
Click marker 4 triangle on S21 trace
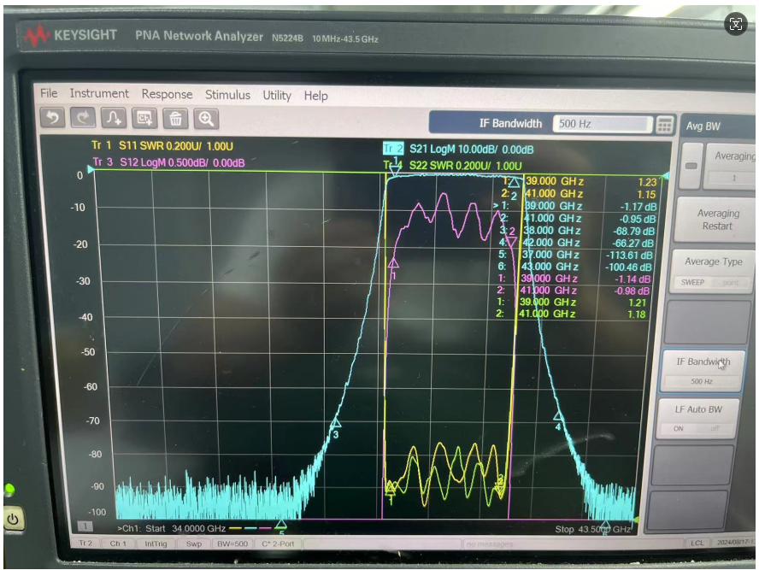(x=558, y=415)
